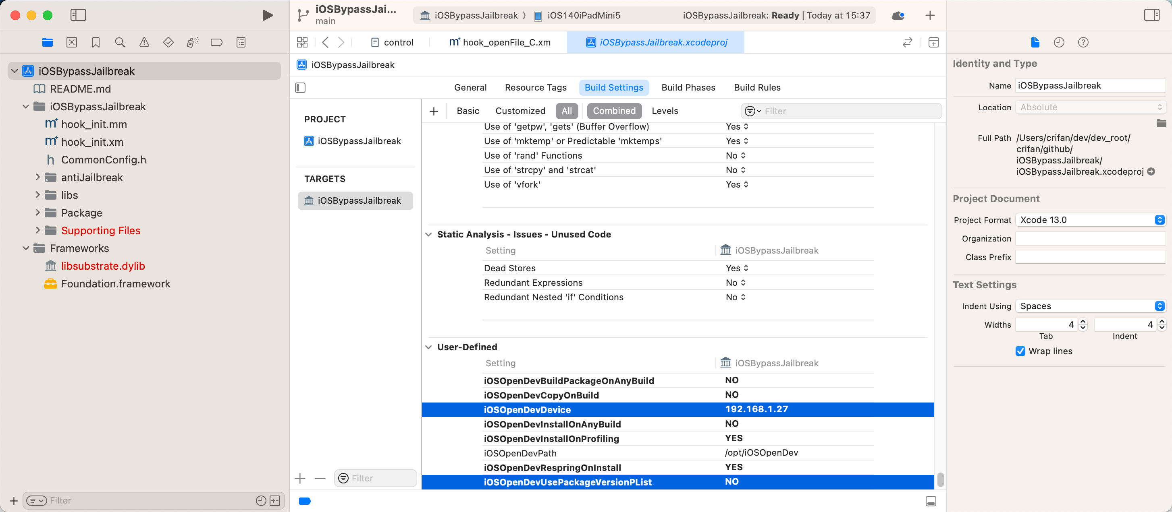1172x512 pixels.
Task: Open the Indent Using dropdown
Action: (x=1090, y=306)
